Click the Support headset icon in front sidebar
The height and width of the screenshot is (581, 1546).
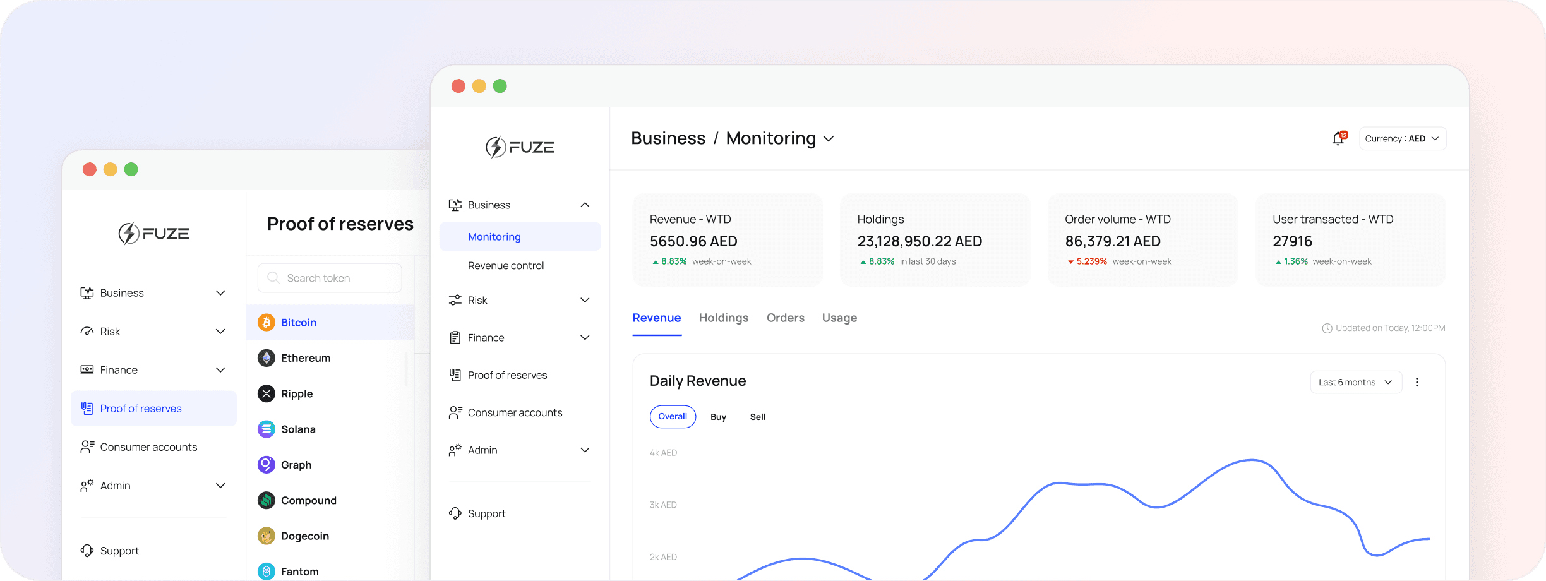click(455, 513)
